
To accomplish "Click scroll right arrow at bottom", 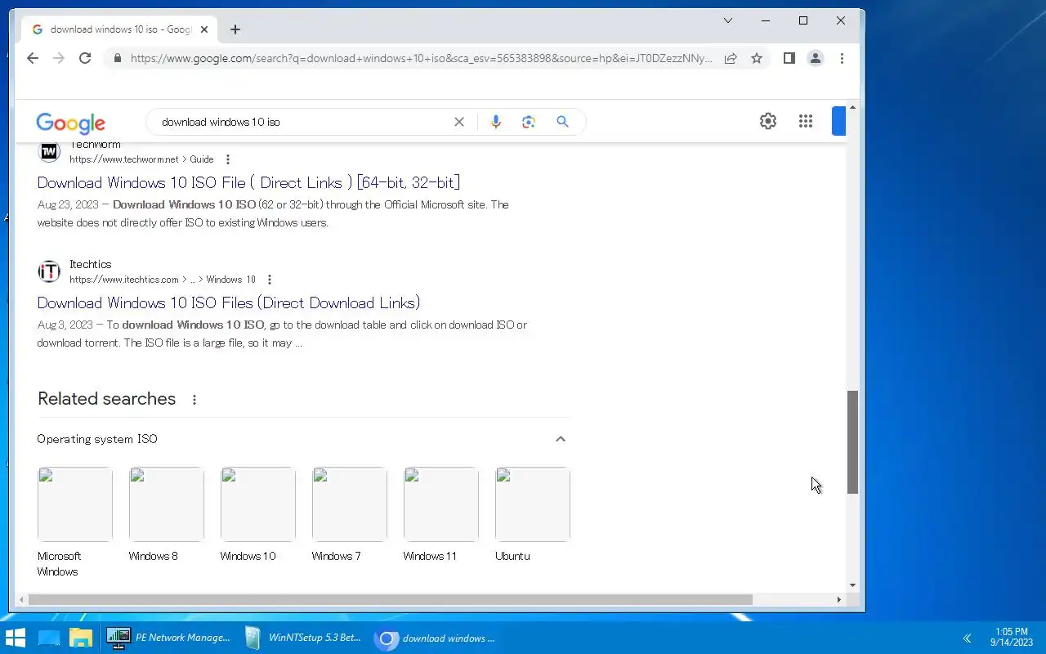I will pos(838,599).
